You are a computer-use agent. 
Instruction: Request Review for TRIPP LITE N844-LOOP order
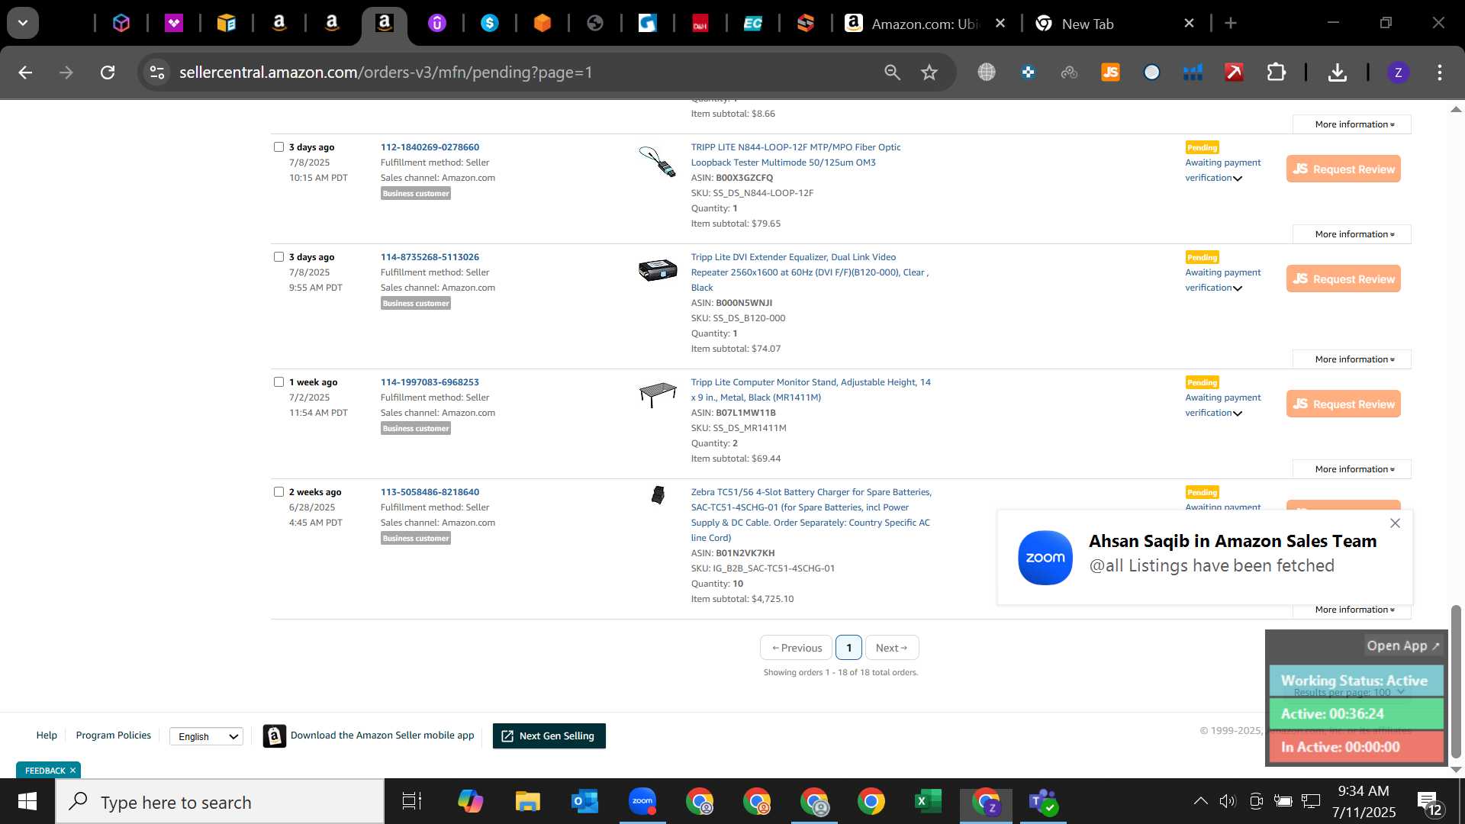tap(1343, 169)
